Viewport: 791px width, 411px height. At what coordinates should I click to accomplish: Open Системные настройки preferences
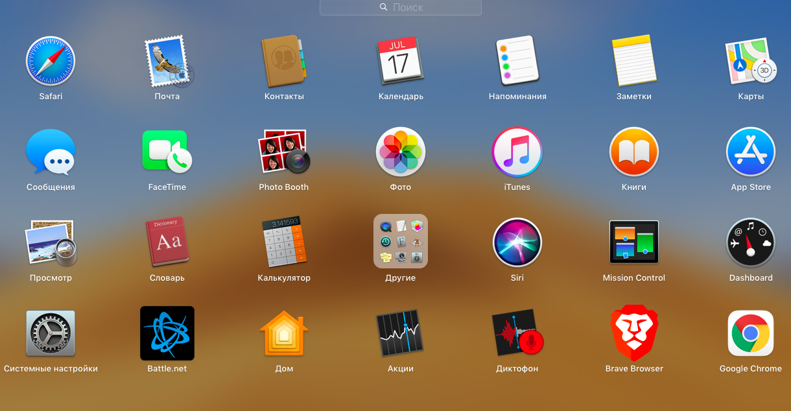pos(51,333)
